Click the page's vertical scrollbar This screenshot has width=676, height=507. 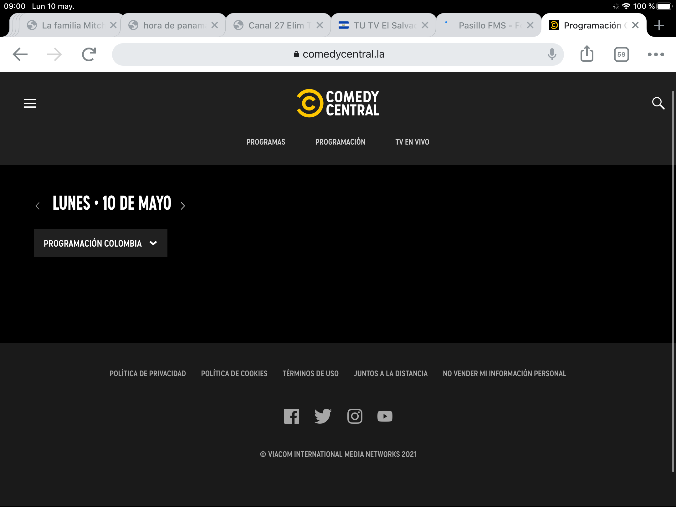click(x=673, y=282)
